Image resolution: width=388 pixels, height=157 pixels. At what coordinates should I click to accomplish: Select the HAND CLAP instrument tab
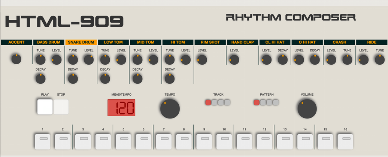(243, 42)
